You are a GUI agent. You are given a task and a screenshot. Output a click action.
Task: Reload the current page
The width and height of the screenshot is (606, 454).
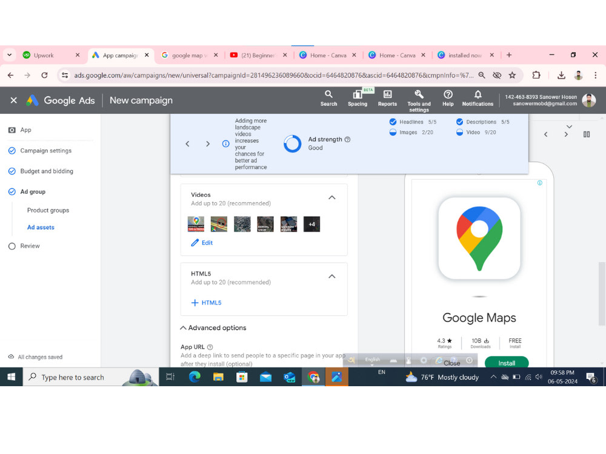pyautogui.click(x=44, y=75)
